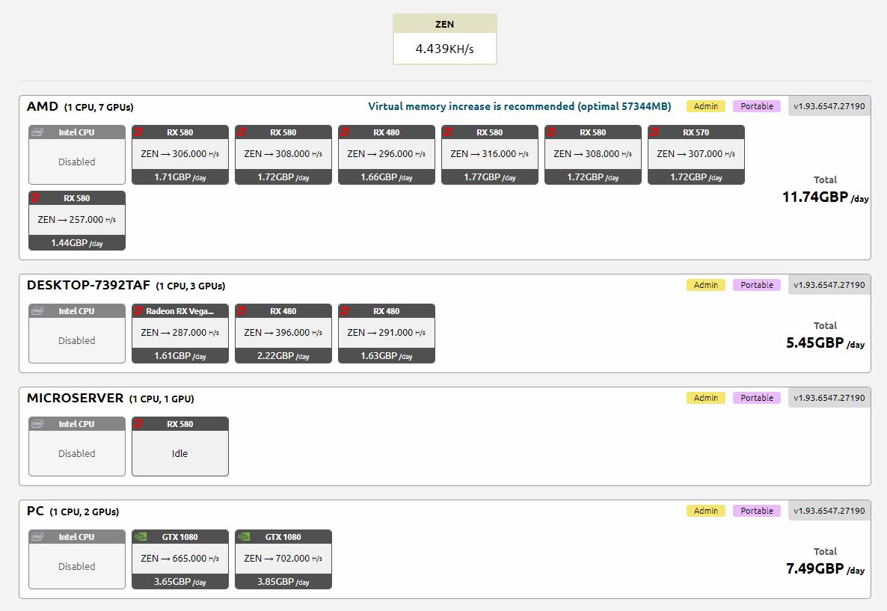Click the '1.66GBP /day' earnings value
This screenshot has width=887, height=611.
click(x=387, y=177)
